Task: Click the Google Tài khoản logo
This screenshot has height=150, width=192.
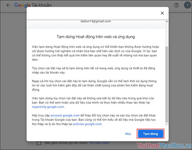Action: tap(33, 5)
